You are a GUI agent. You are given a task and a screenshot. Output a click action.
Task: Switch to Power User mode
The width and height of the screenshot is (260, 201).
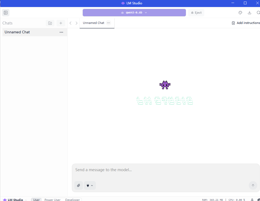click(52, 200)
